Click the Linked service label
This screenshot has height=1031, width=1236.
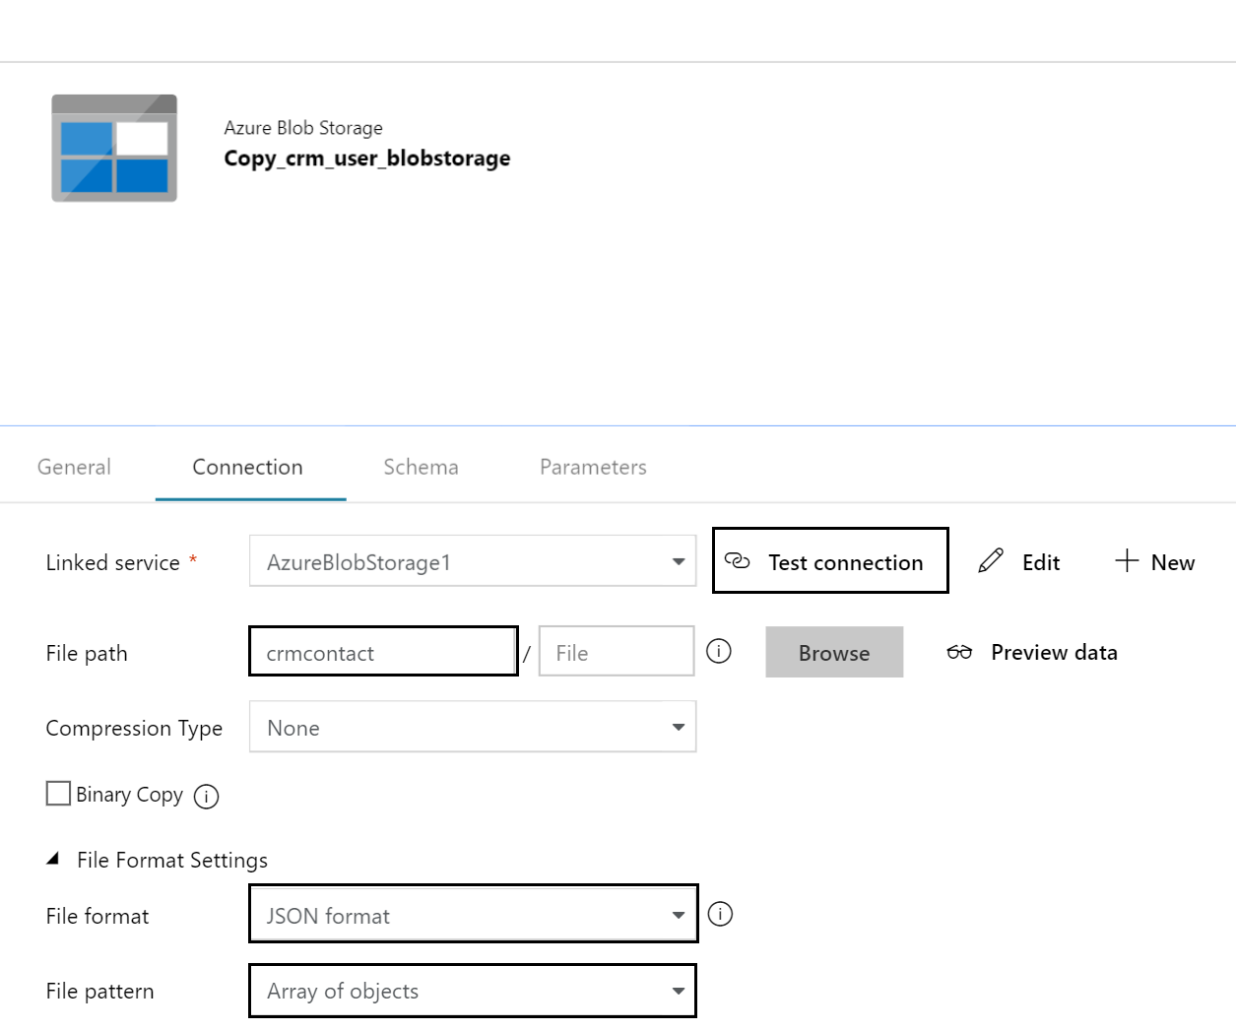click(x=112, y=562)
